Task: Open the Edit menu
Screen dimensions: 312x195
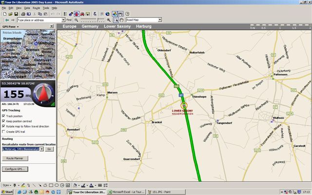Action: click(x=11, y=8)
